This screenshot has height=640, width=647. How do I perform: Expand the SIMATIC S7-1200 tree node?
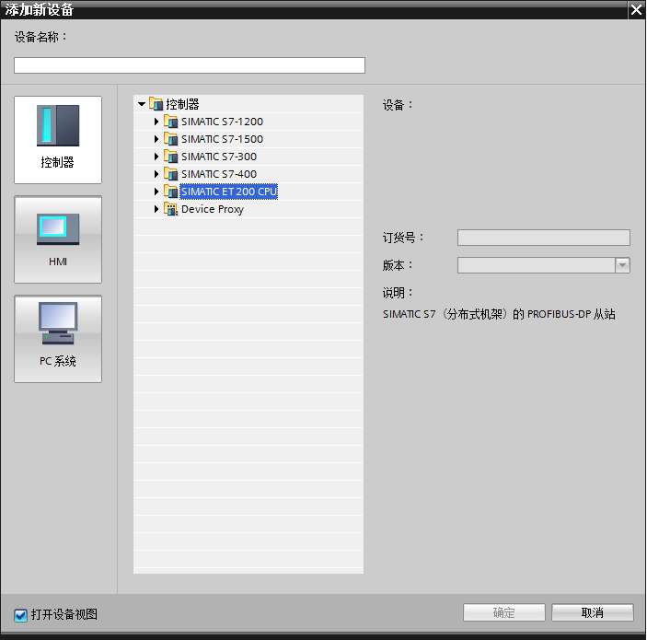coord(156,122)
